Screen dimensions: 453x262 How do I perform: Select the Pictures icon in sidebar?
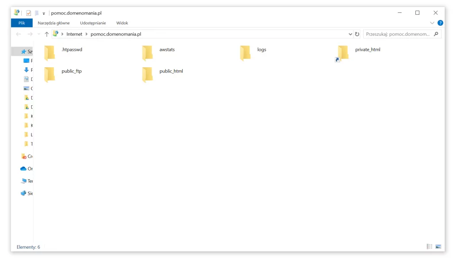tap(26, 88)
